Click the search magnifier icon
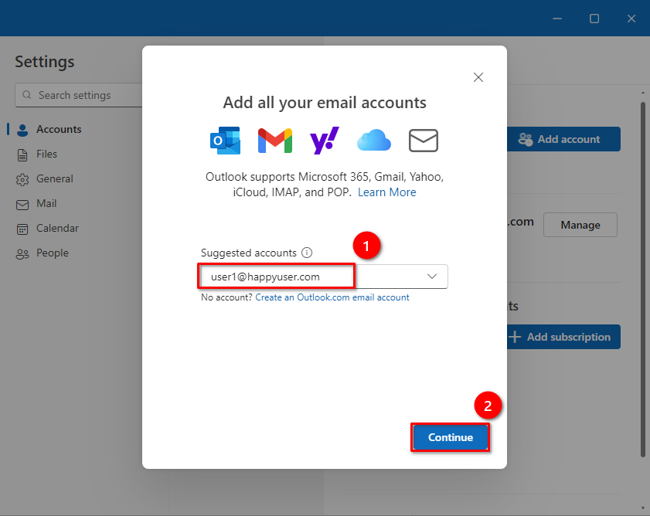Viewport: 650px width, 516px height. pyautogui.click(x=27, y=95)
